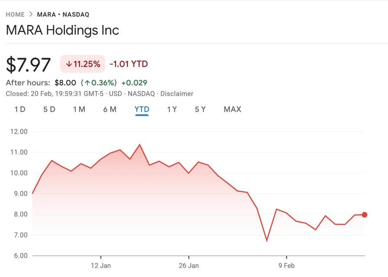388x277 pixels.
Task: Show the MAX price history
Action: 233,109
